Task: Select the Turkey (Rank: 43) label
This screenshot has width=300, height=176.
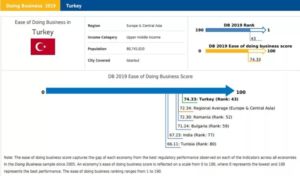Action: (211, 99)
